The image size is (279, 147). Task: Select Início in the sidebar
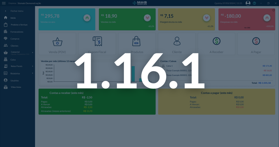pos(13,18)
